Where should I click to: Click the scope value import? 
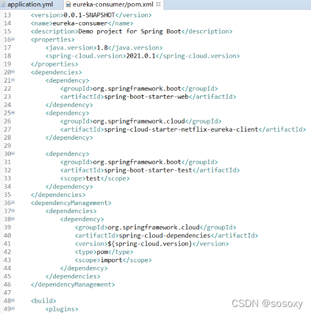(x=111, y=260)
